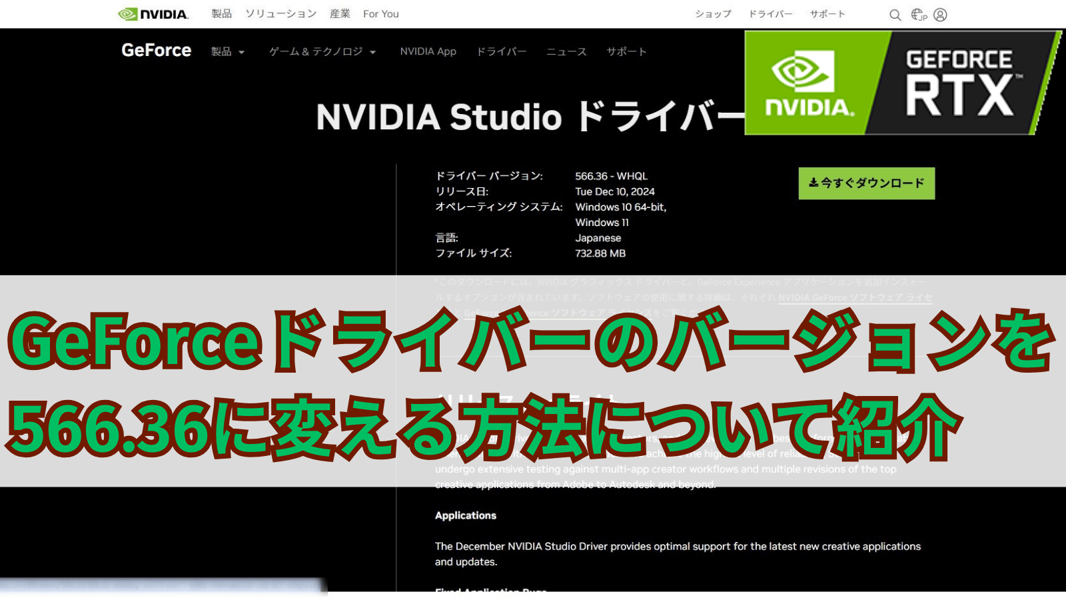This screenshot has height=600, width=1066.
Task: Expand the ゲーム＆テクノロジ dropdown
Action: pos(322,52)
